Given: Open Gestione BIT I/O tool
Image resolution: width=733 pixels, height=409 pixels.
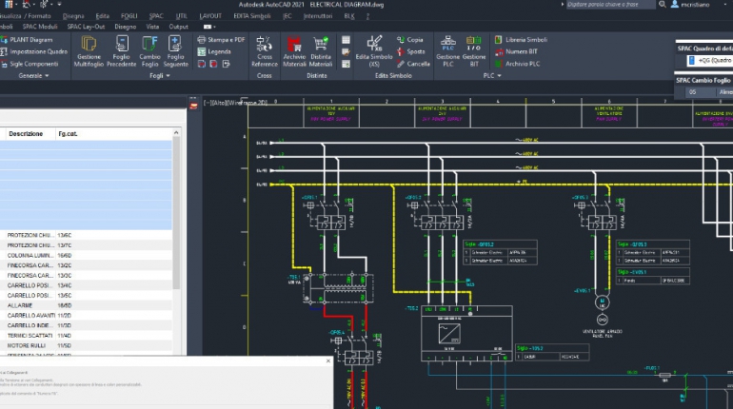Looking at the screenshot, I should [473, 51].
